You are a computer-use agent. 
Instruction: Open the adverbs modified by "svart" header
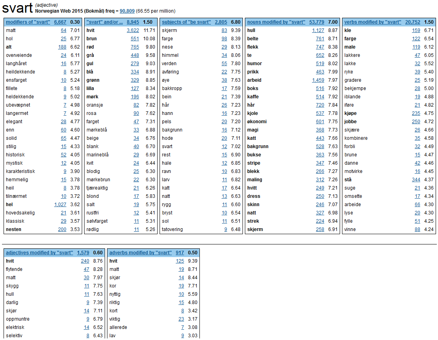pos(141,253)
